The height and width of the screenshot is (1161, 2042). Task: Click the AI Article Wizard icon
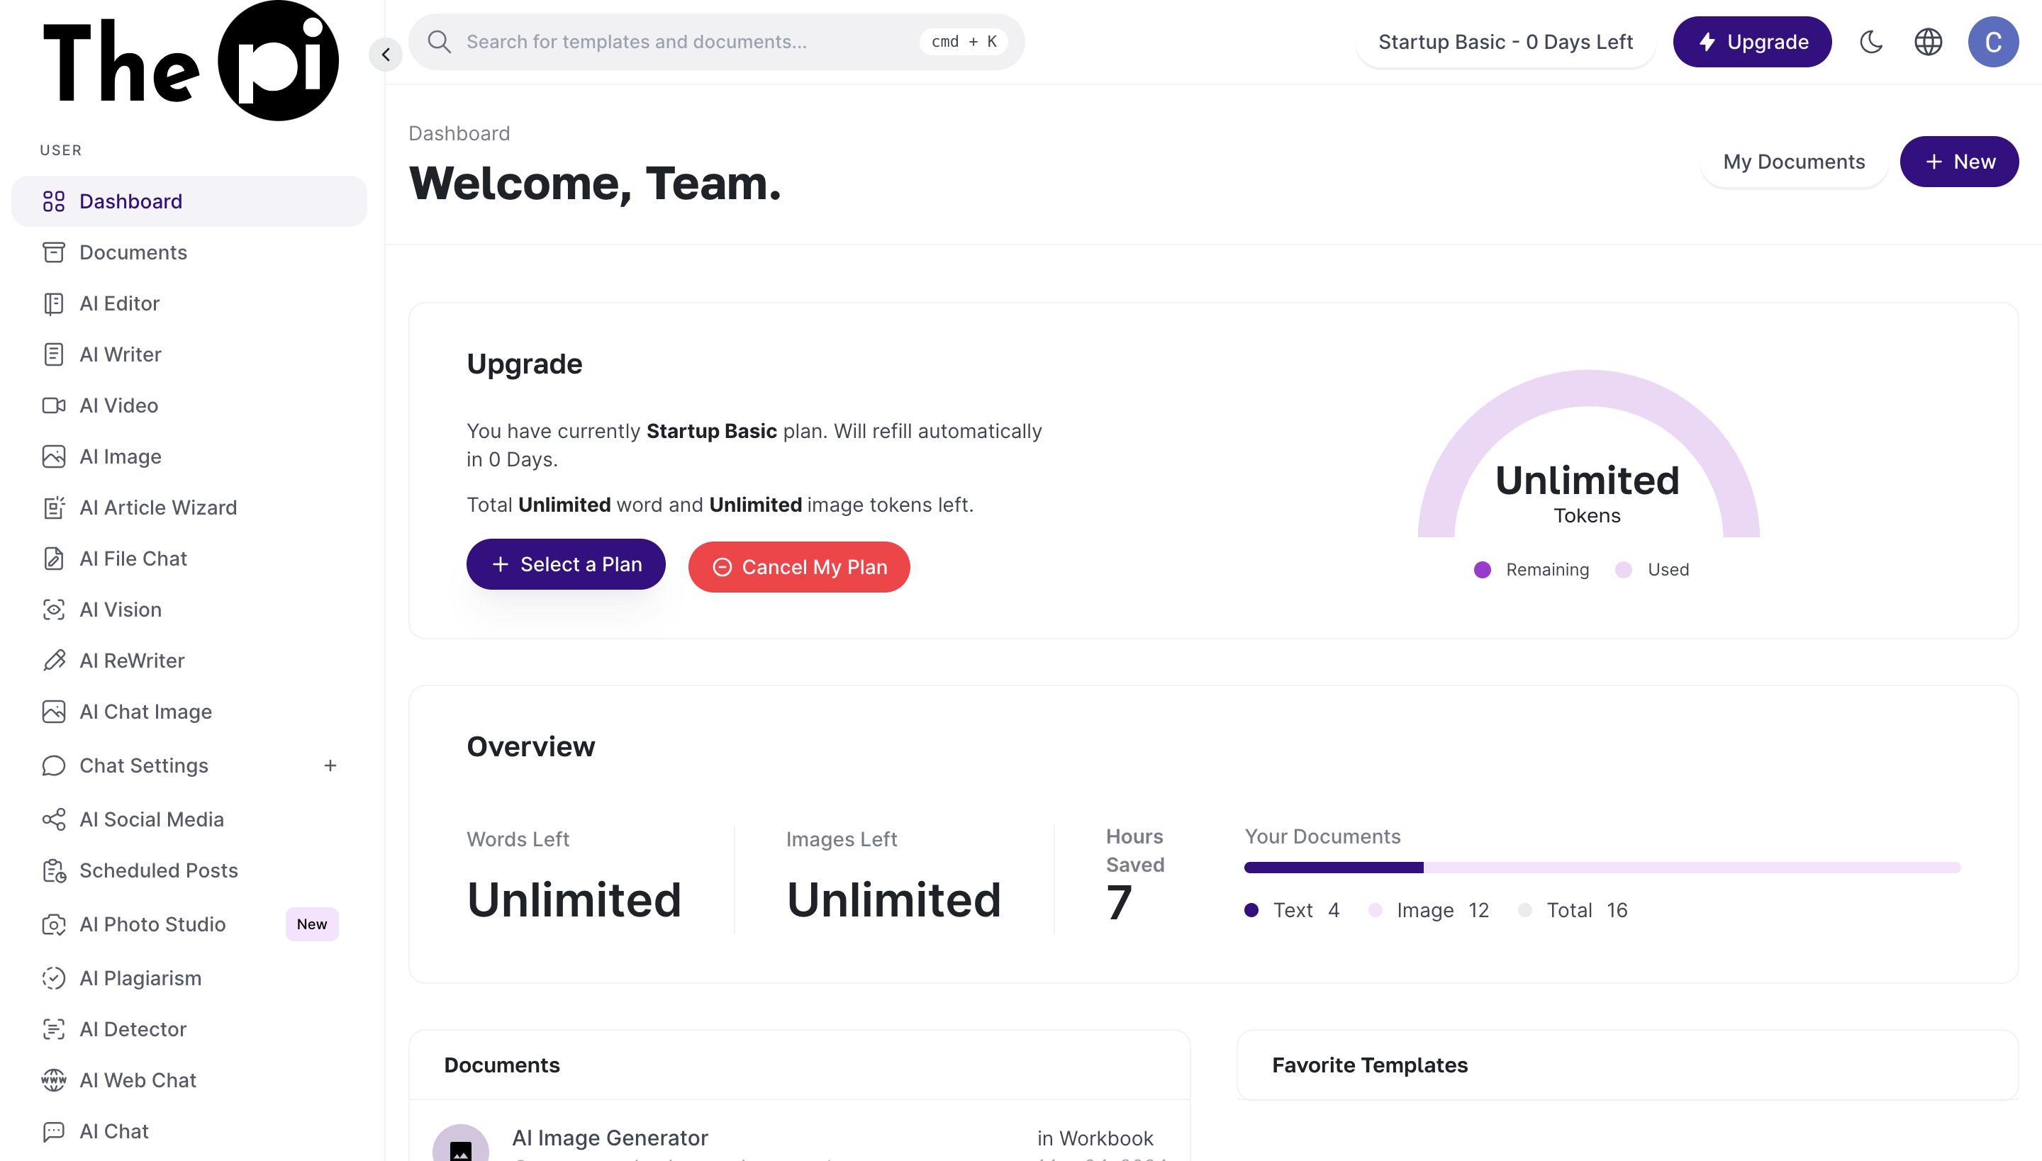tap(53, 507)
